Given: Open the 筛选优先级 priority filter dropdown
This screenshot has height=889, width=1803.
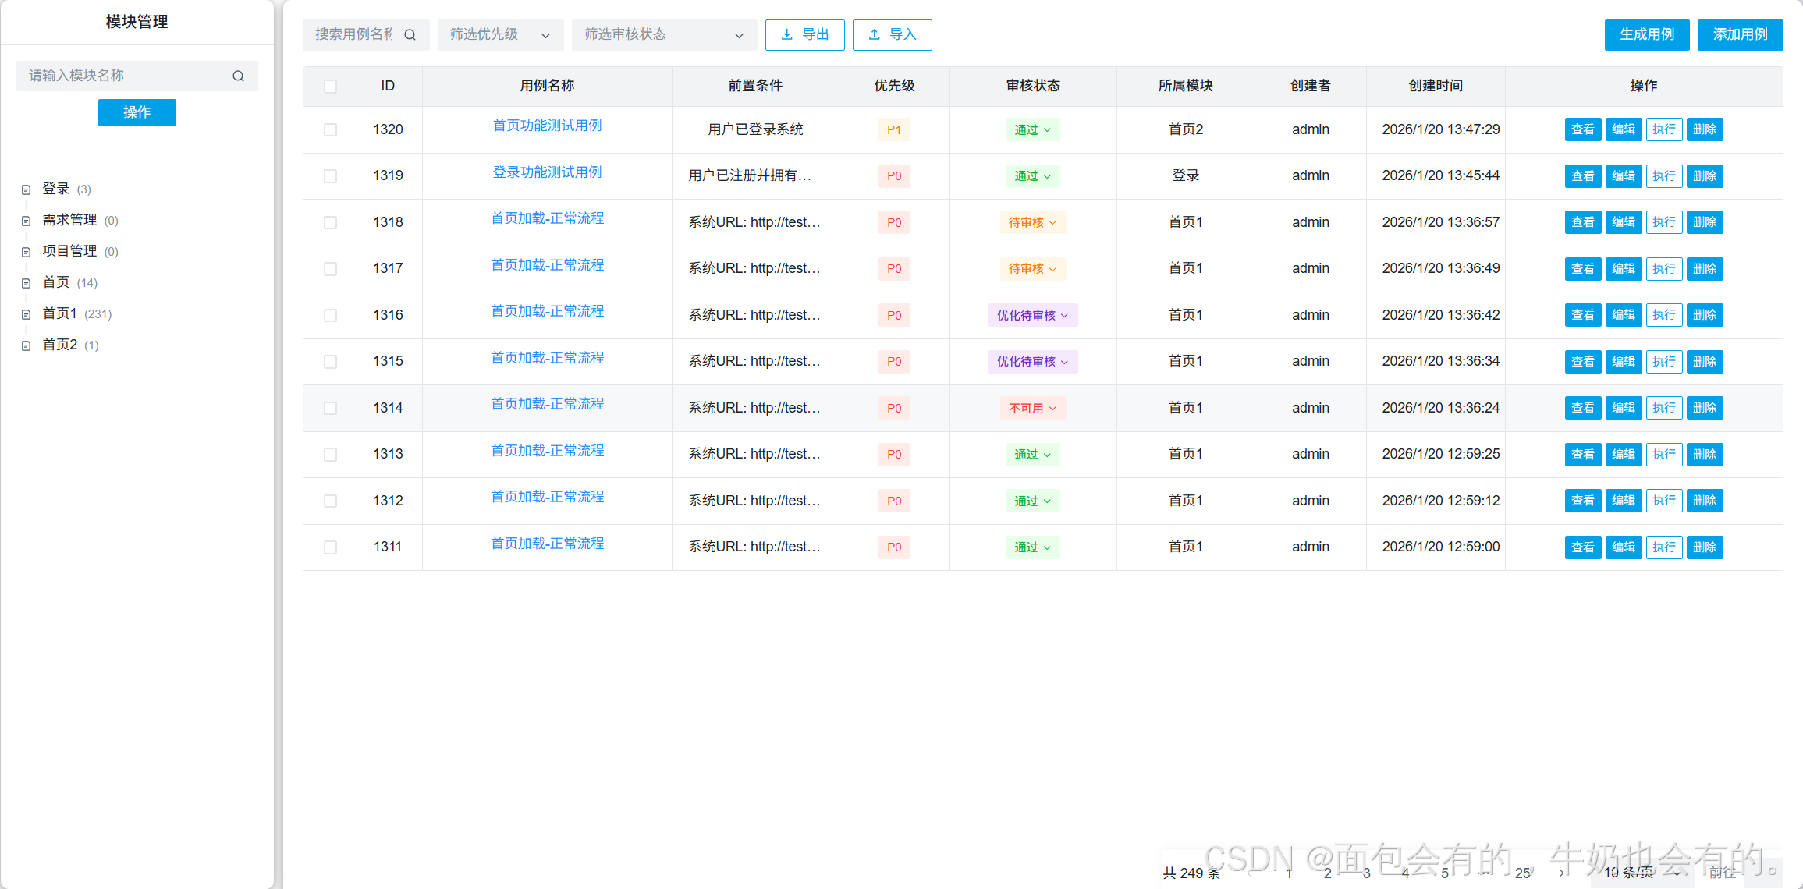Looking at the screenshot, I should (x=499, y=34).
